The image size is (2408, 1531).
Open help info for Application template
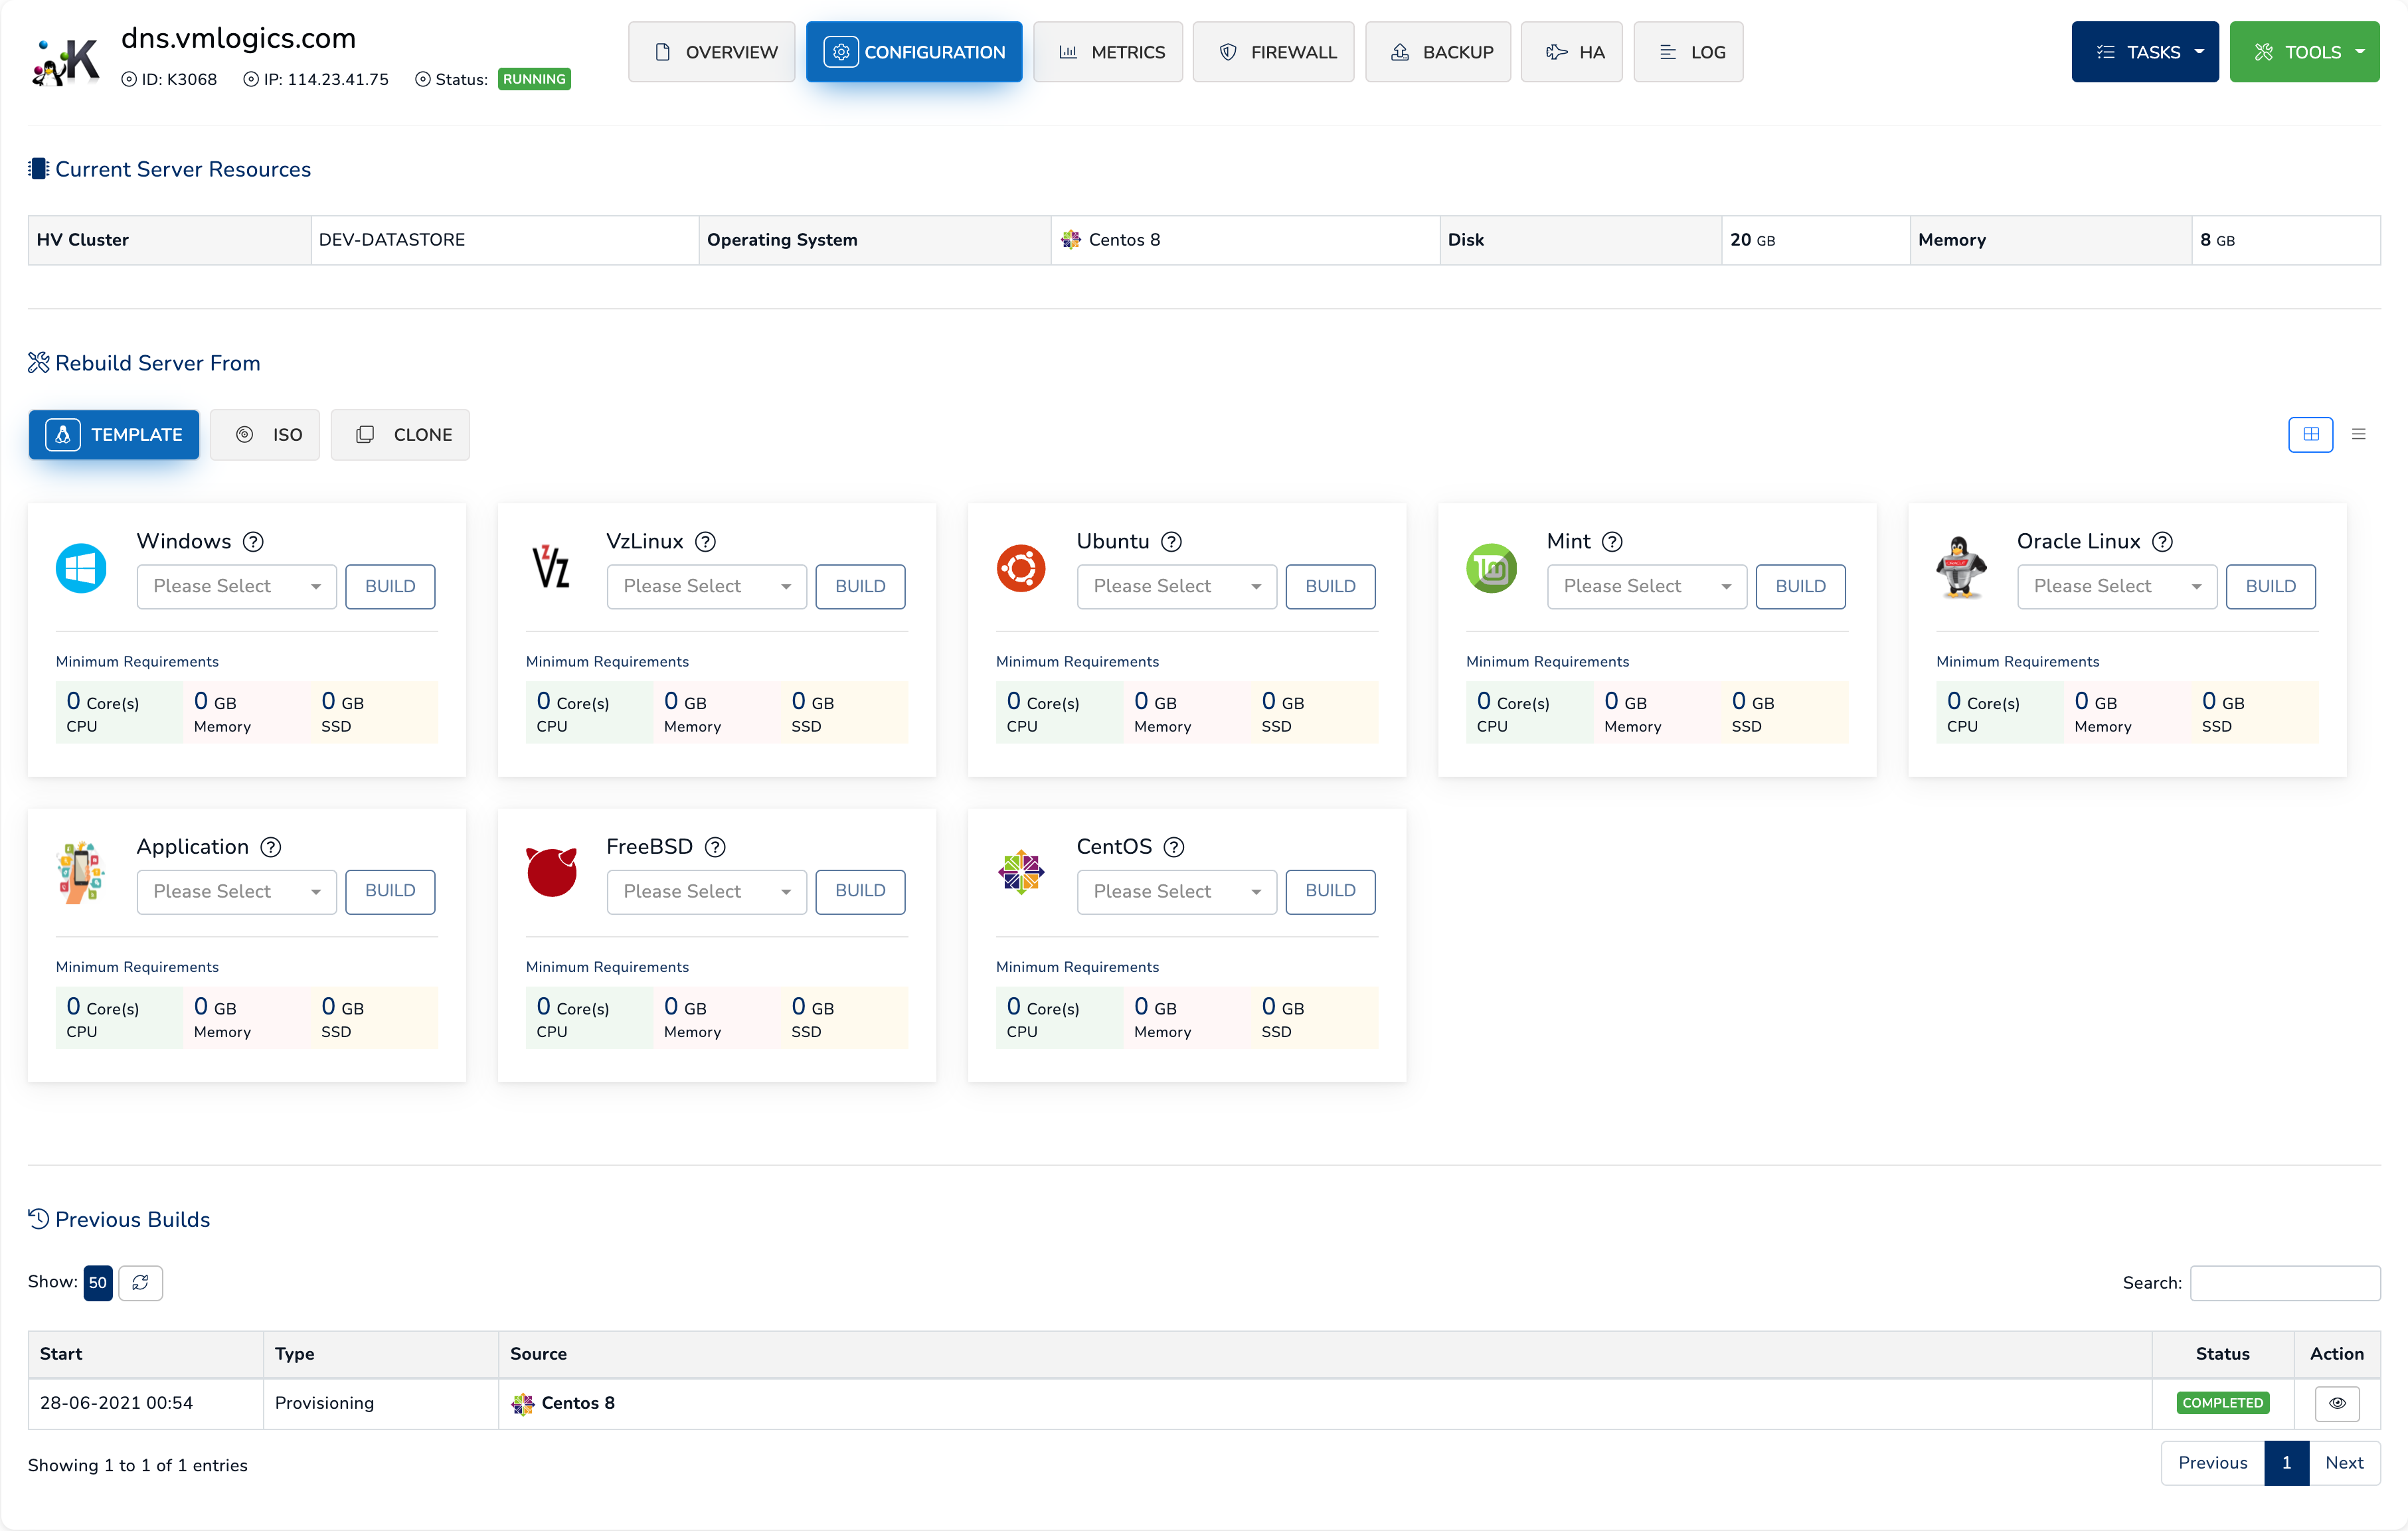[x=271, y=847]
